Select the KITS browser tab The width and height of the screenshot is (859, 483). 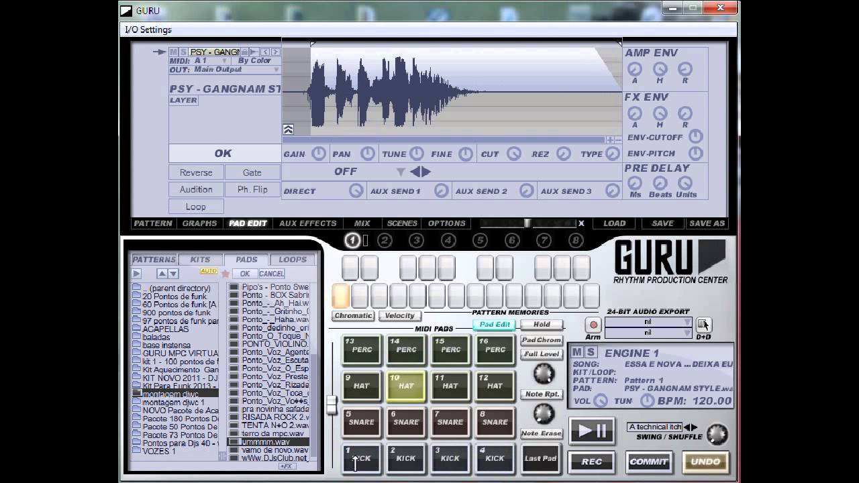[x=200, y=260]
